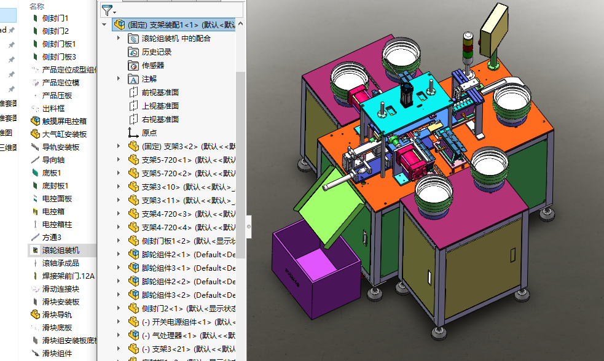Screen dimensions: 604x361
Task: Select 脚轮组件3<1> in the feature tree
Action: (189, 268)
